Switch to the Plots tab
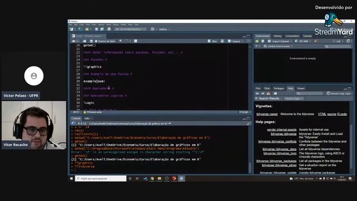The width and height of the screenshot is (357, 201). coord(267,88)
